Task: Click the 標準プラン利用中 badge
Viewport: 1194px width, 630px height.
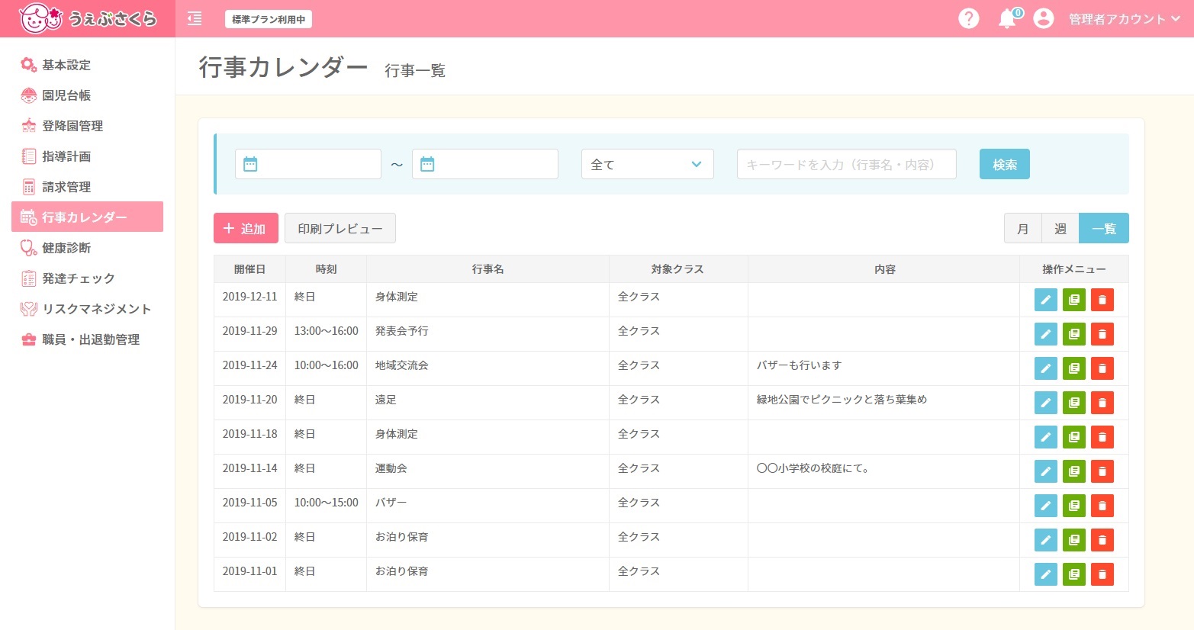Action: [269, 19]
